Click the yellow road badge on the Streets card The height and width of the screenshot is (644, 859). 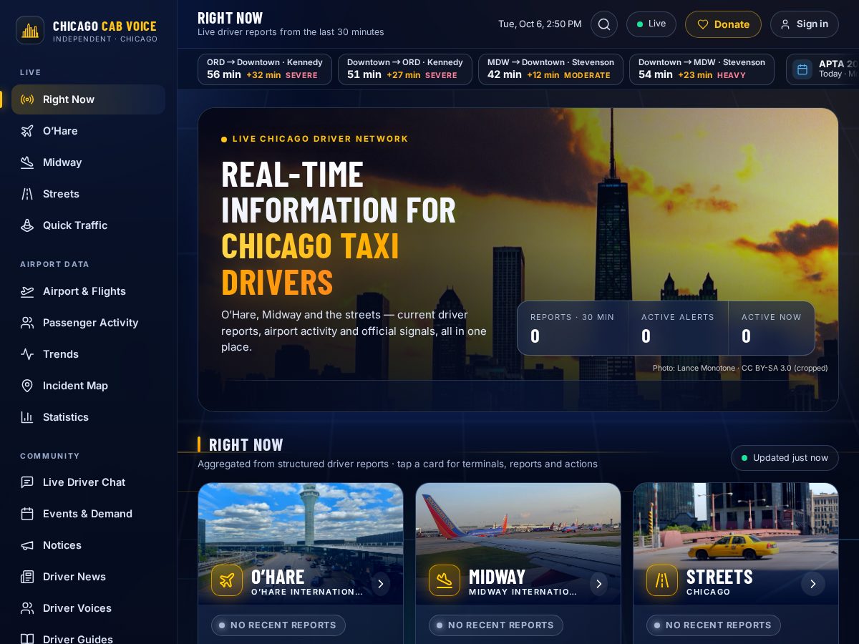tap(662, 580)
